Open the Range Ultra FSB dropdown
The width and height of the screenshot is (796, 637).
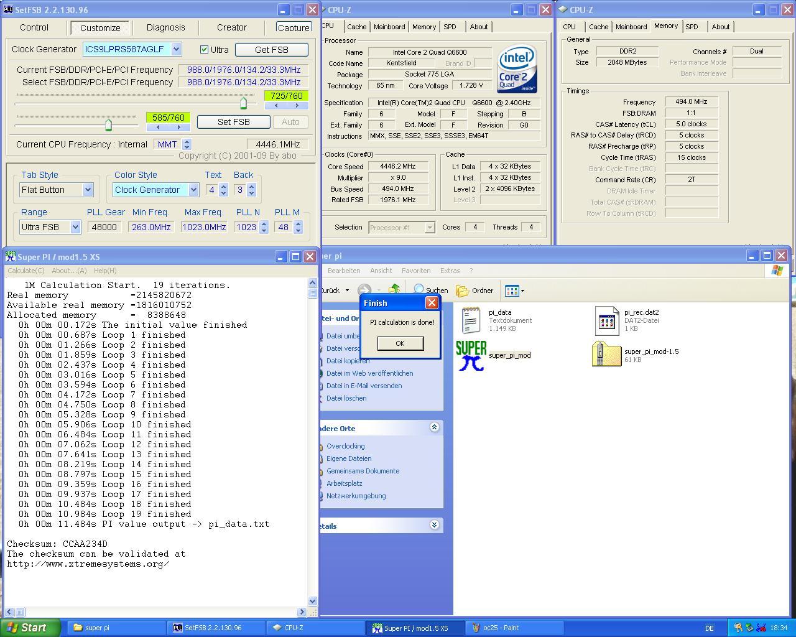pos(75,227)
